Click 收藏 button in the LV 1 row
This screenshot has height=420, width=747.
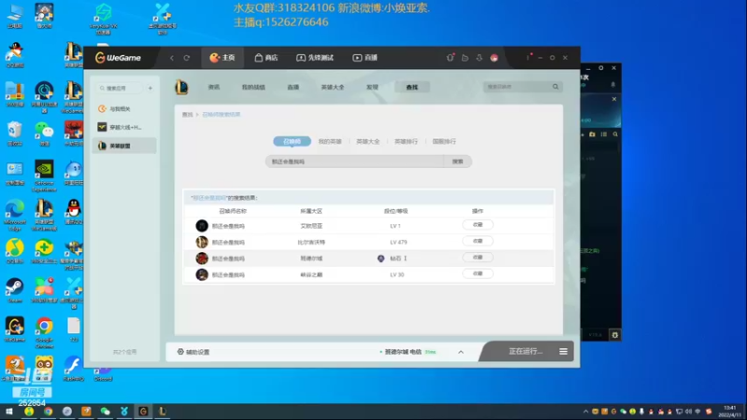(478, 225)
